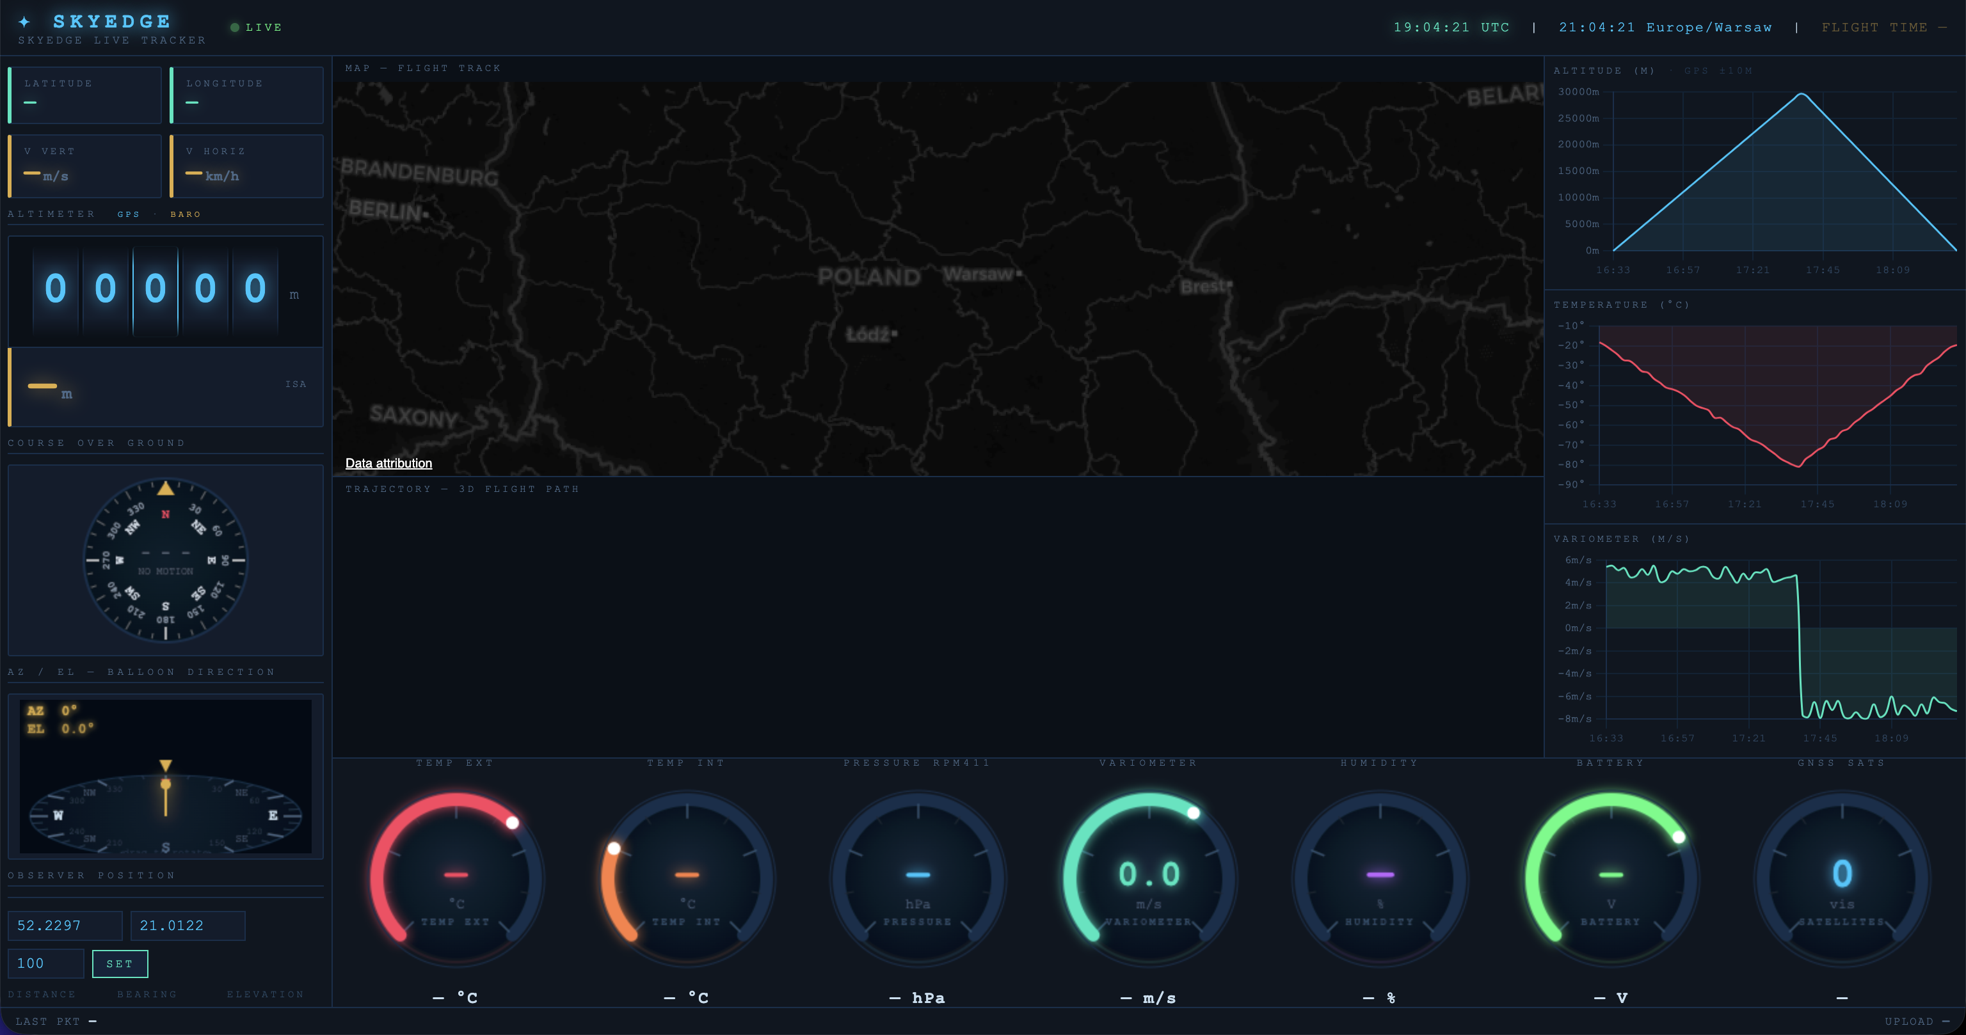
Task: Click the observer altitude field showing 100
Action: coord(46,963)
